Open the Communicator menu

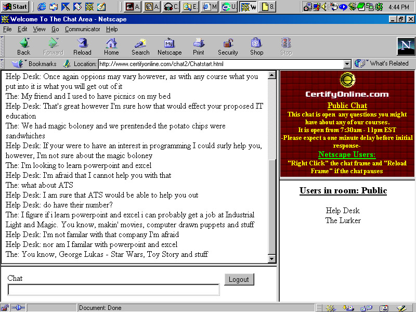[82, 29]
